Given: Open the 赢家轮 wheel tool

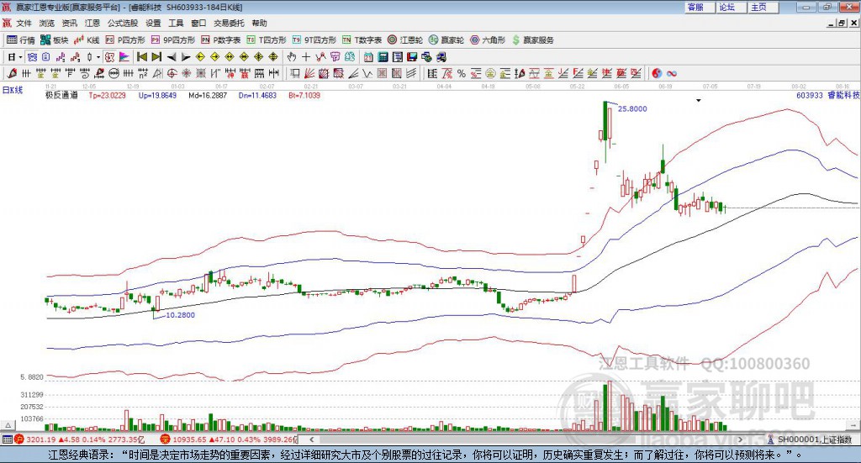Looking at the screenshot, I should [446, 40].
